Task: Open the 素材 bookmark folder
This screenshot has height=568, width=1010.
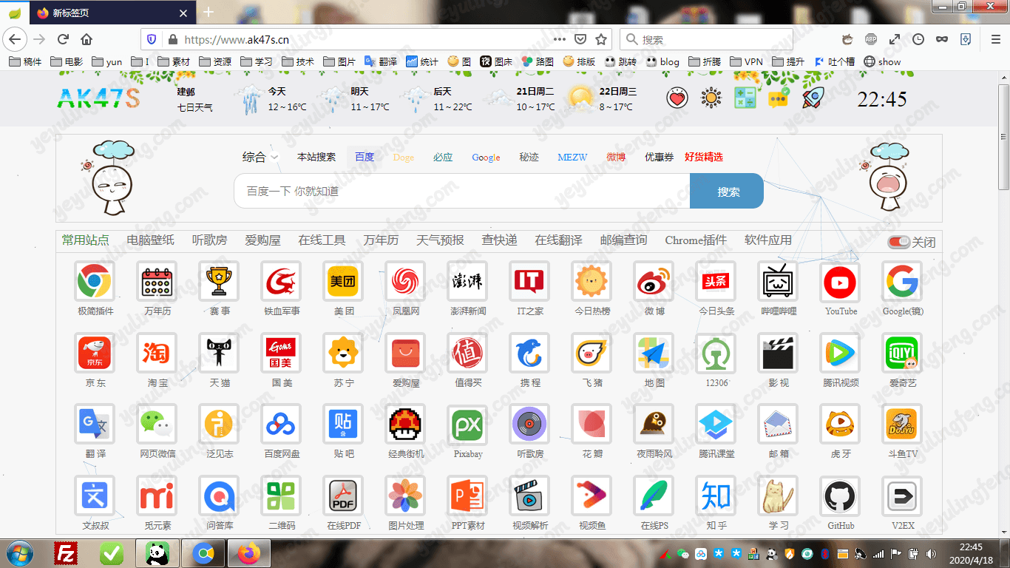Action: click(x=173, y=61)
